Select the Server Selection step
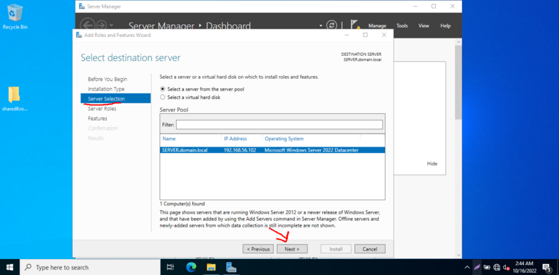The image size is (559, 275). tap(115, 98)
